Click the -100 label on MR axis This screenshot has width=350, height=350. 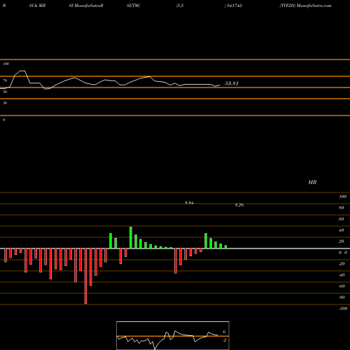tap(343, 309)
